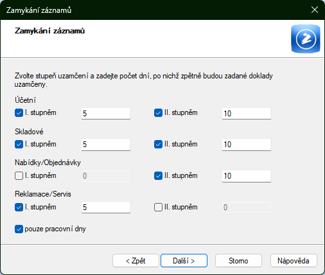
Task: Focus Účetní I. stupněm days field
Action: pyautogui.click(x=106, y=113)
